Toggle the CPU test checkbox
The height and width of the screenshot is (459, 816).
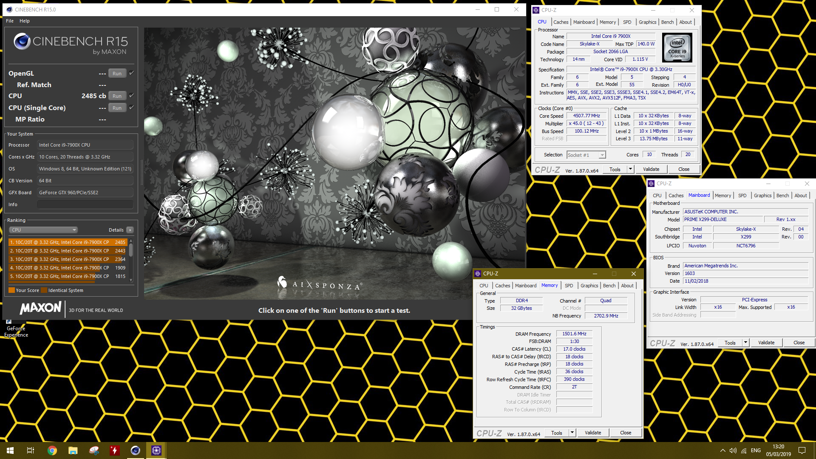tap(131, 96)
